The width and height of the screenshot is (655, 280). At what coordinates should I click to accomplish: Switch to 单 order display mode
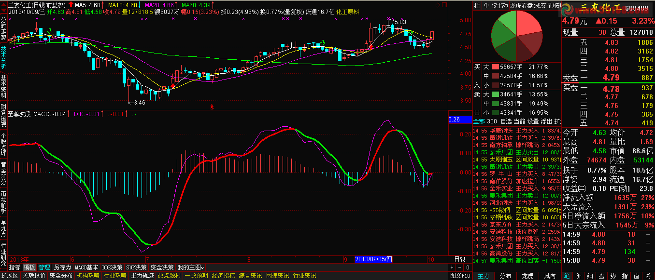point(486,5)
